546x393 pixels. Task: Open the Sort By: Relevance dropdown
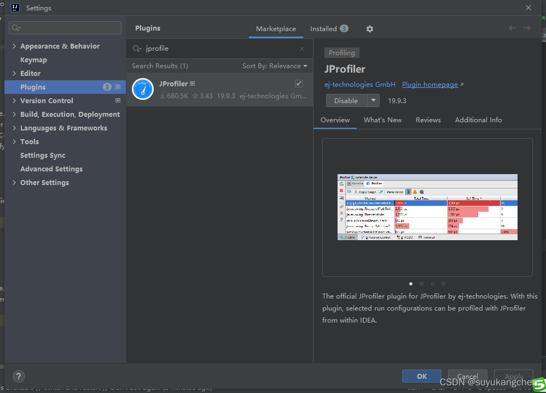point(275,66)
